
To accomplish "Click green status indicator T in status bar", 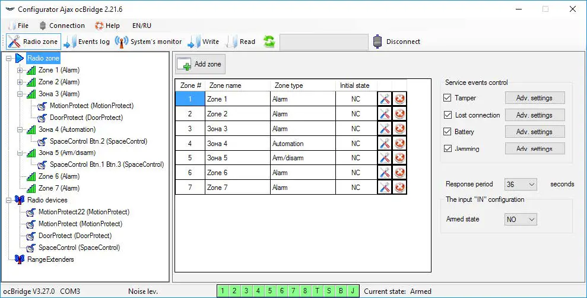I will 317,291.
